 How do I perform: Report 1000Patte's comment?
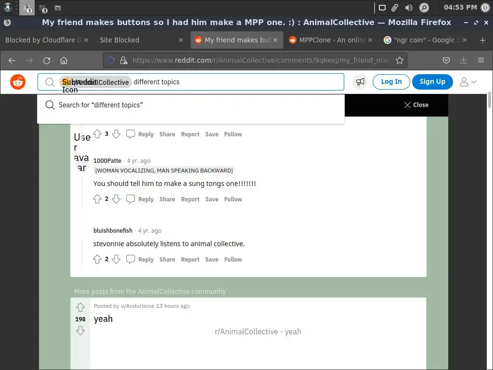pos(190,199)
